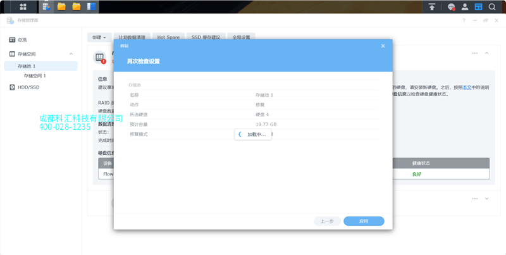Open the user account options icon
Image resolution: width=506 pixels, height=255 pixels.
click(x=465, y=7)
